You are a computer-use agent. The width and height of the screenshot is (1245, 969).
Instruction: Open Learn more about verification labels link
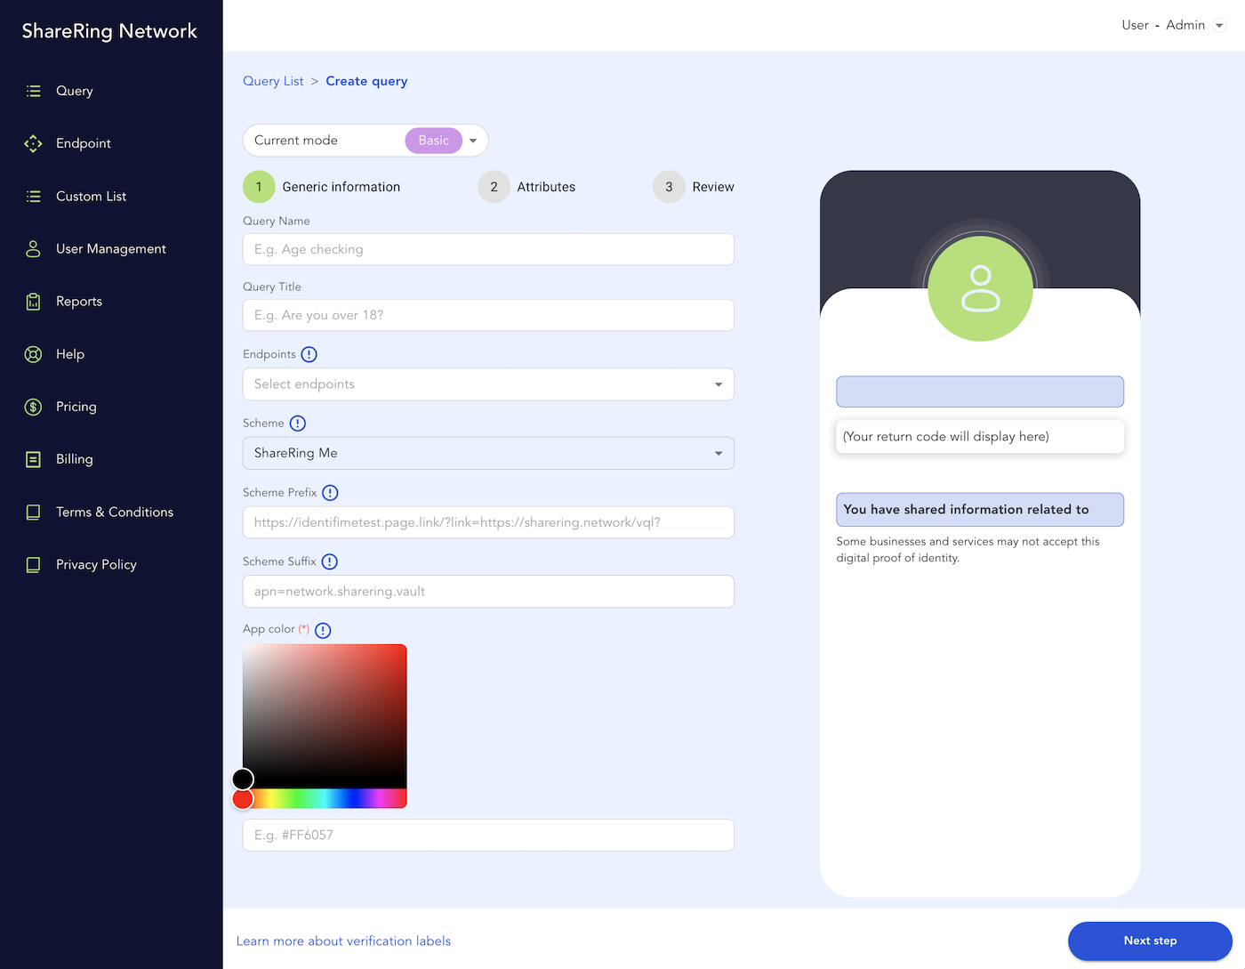pyautogui.click(x=343, y=941)
